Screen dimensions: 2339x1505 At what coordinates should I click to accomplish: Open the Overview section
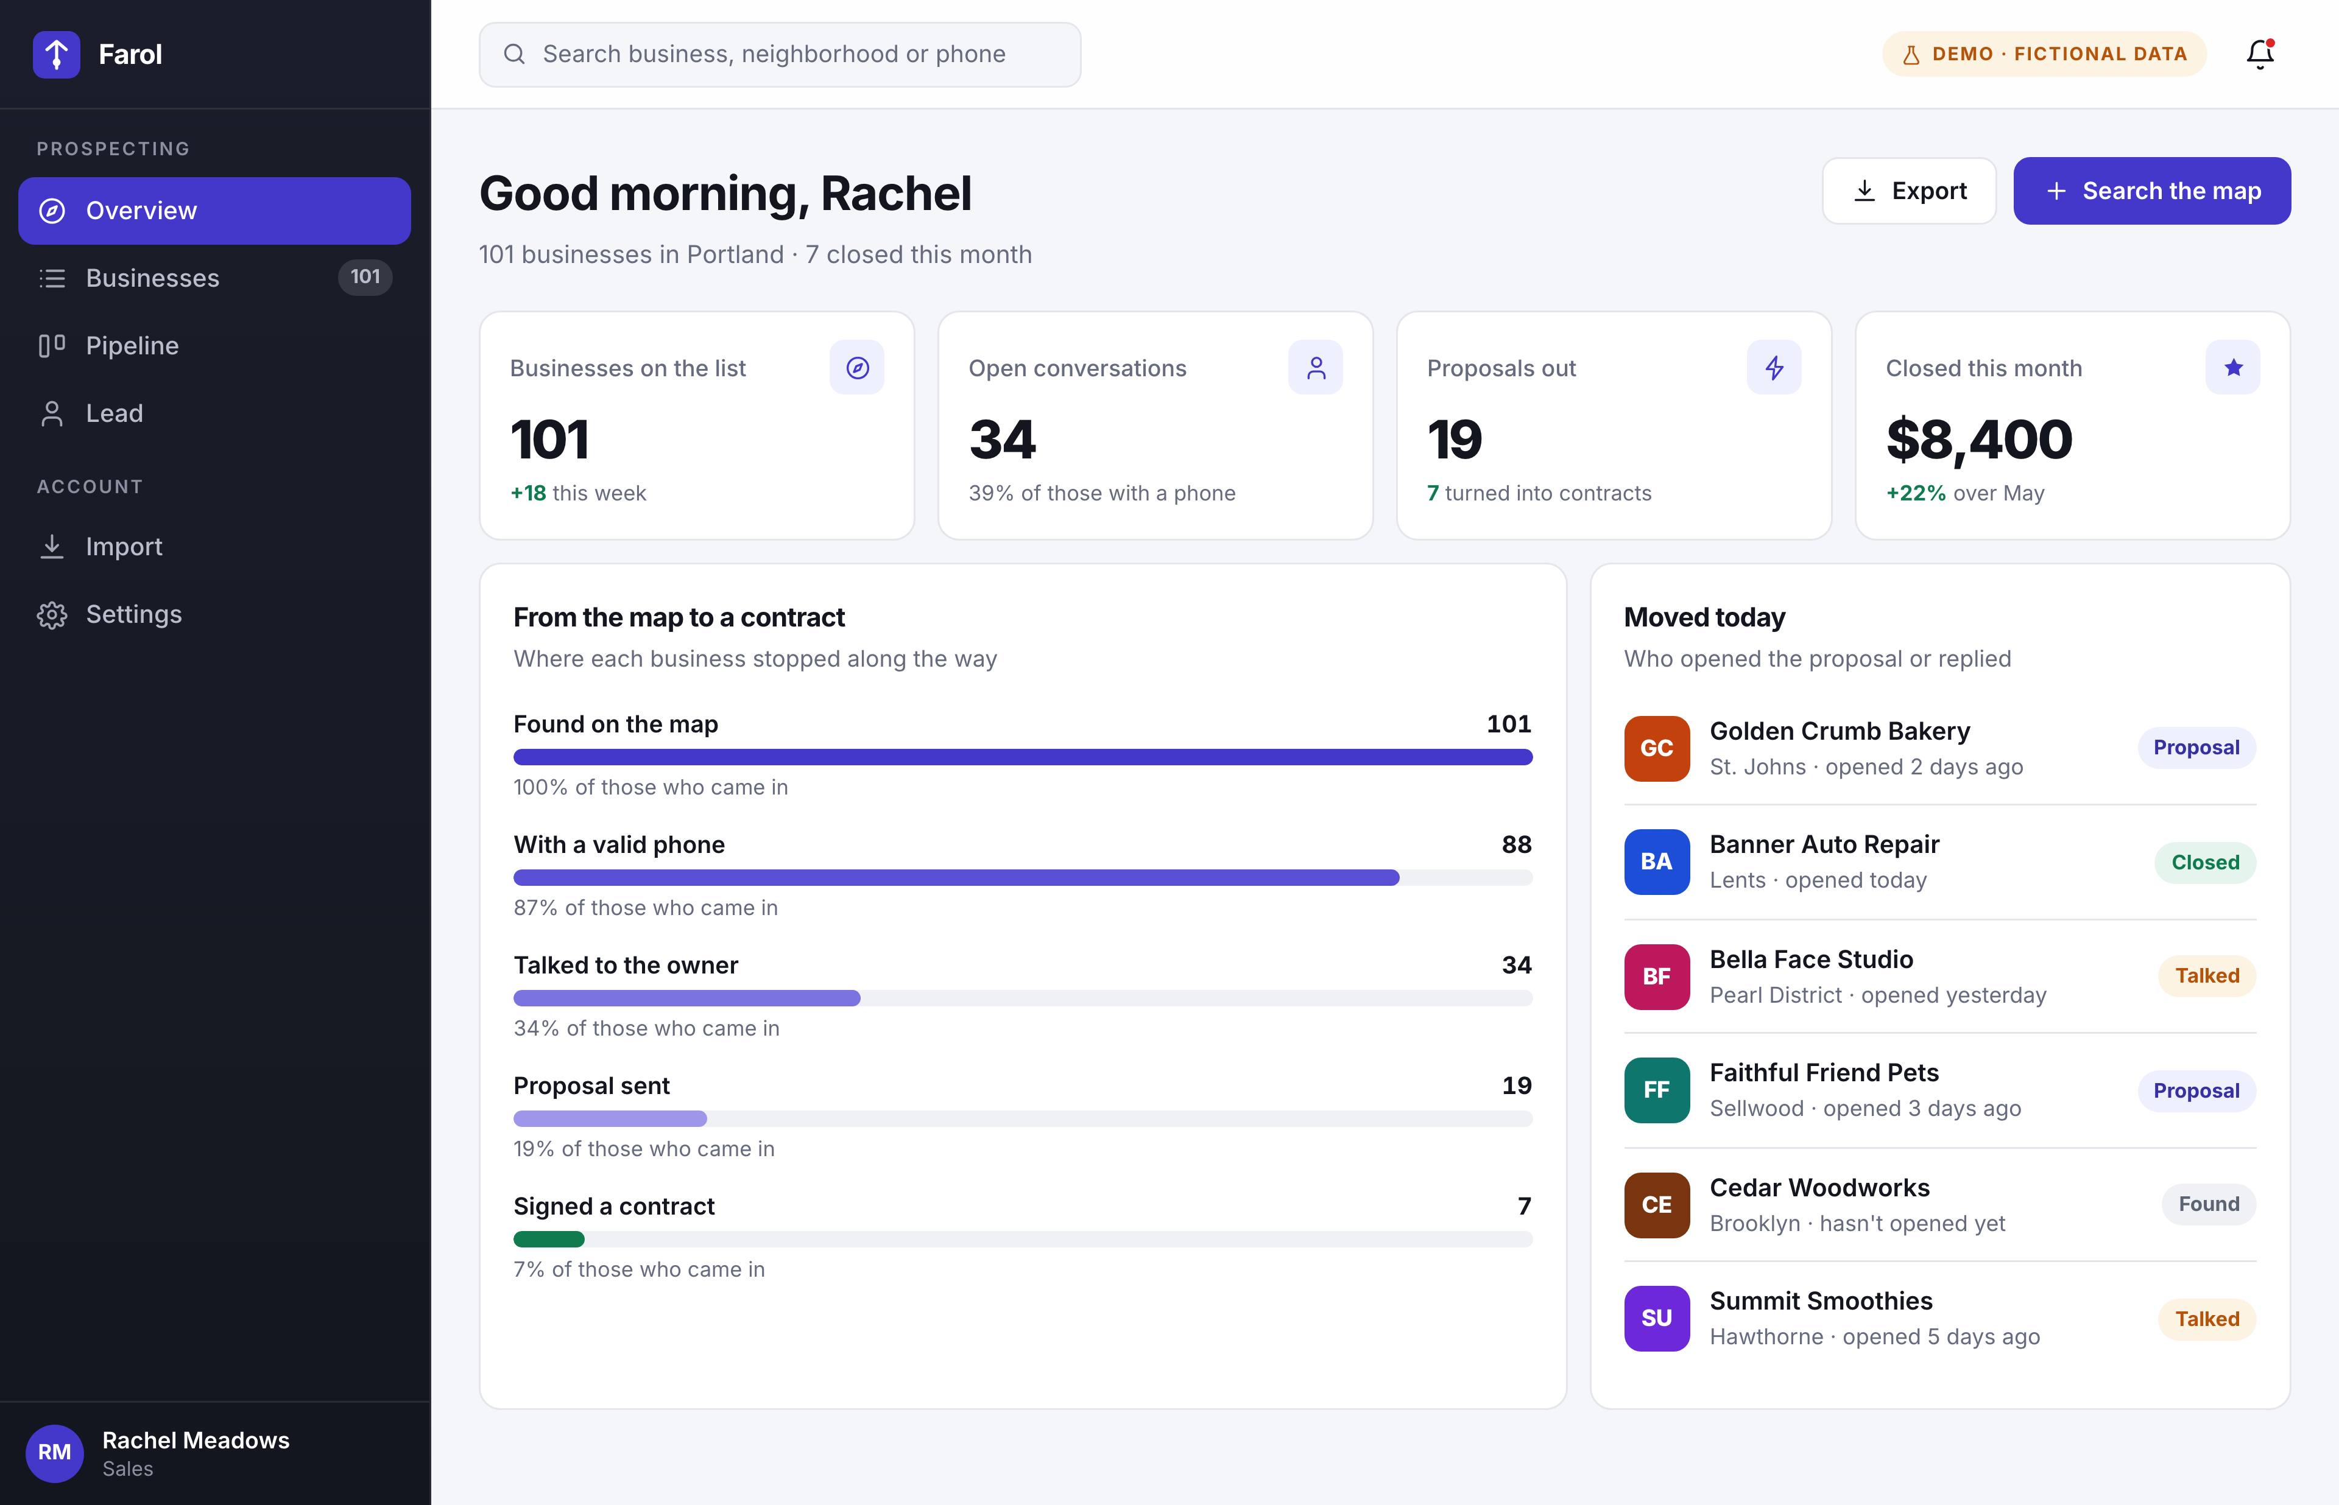(214, 210)
